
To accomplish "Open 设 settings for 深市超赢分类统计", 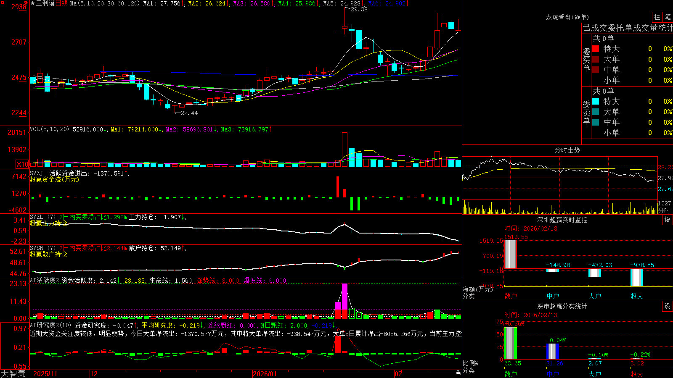I will click(668, 306).
